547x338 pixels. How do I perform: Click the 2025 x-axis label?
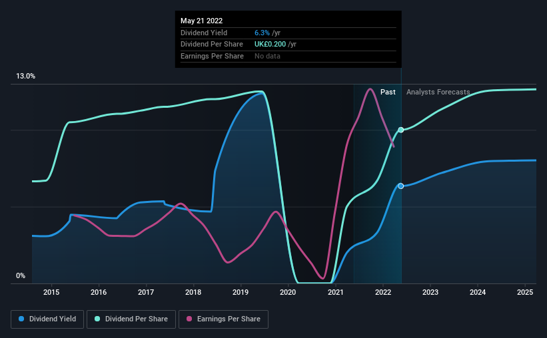[x=525, y=292]
